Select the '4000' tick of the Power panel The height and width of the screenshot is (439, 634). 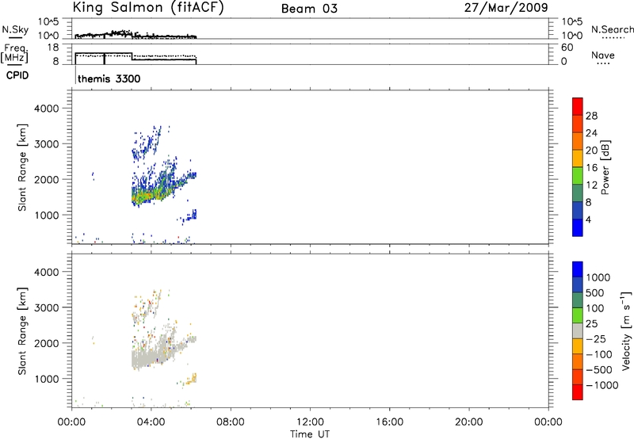click(x=47, y=109)
